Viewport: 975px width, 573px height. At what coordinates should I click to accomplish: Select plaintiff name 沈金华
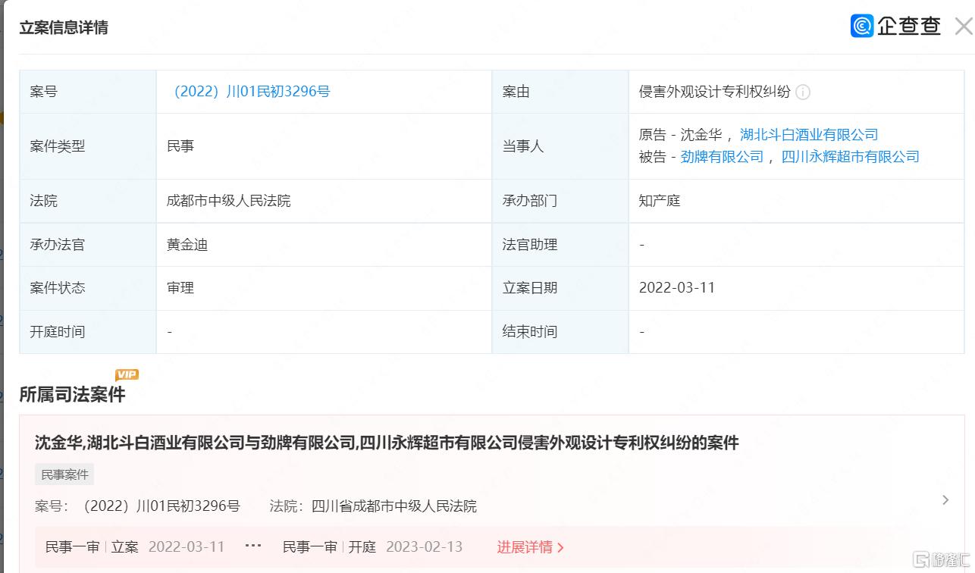(x=701, y=135)
